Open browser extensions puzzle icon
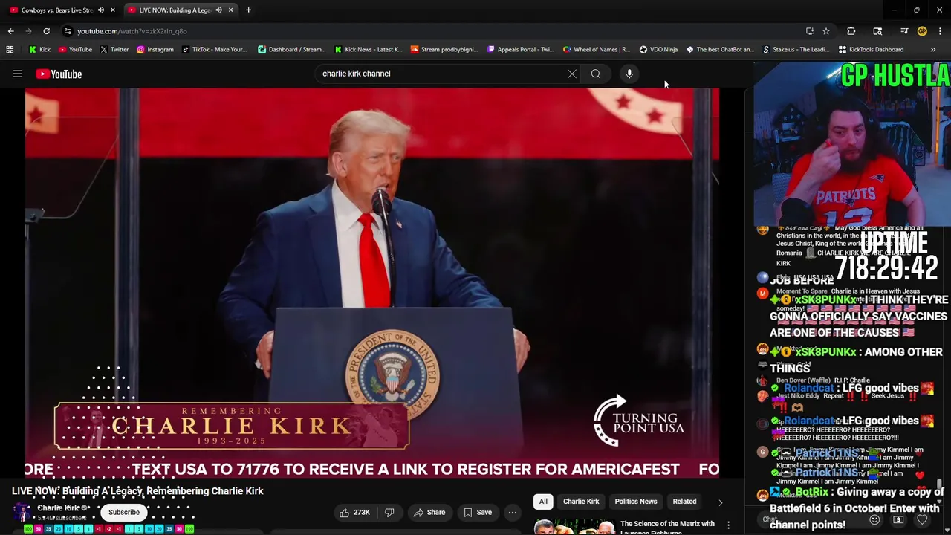951x535 pixels. (851, 31)
